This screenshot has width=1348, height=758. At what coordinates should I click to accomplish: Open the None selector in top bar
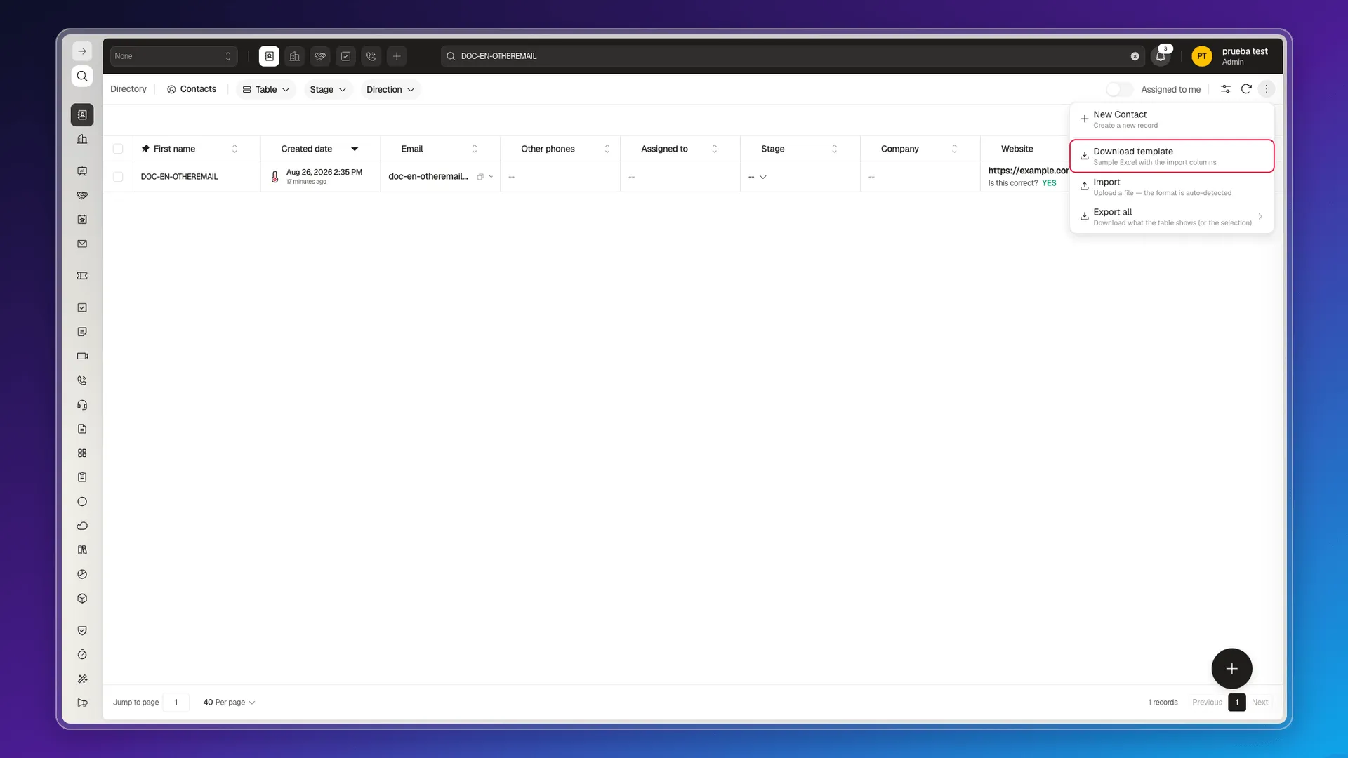[x=173, y=56]
